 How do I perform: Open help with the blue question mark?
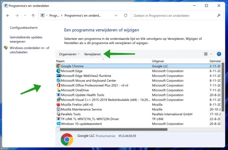(219, 54)
